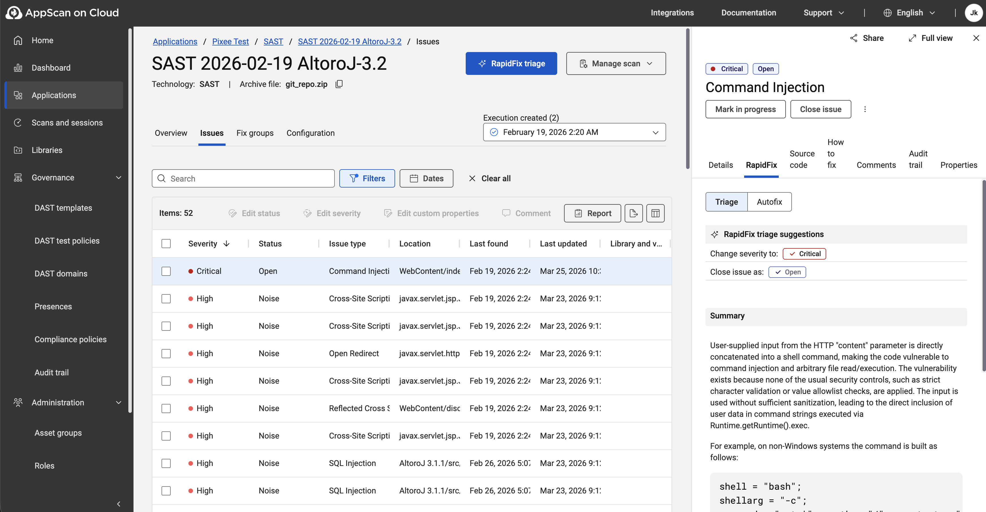This screenshot has width=986, height=512.
Task: Generate a Report
Action: point(592,213)
